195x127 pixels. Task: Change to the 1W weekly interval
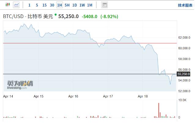click(x=82, y=5)
